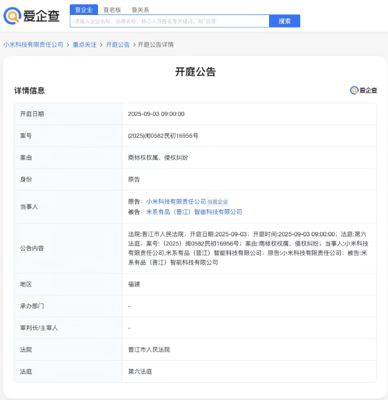Viewport: 388px width, 400px height.
Task: Click the 法庭 row label
Action: pos(26,371)
